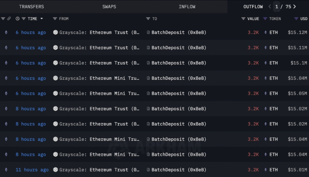Open the From column filter
The image size is (309, 177).
[55, 19]
